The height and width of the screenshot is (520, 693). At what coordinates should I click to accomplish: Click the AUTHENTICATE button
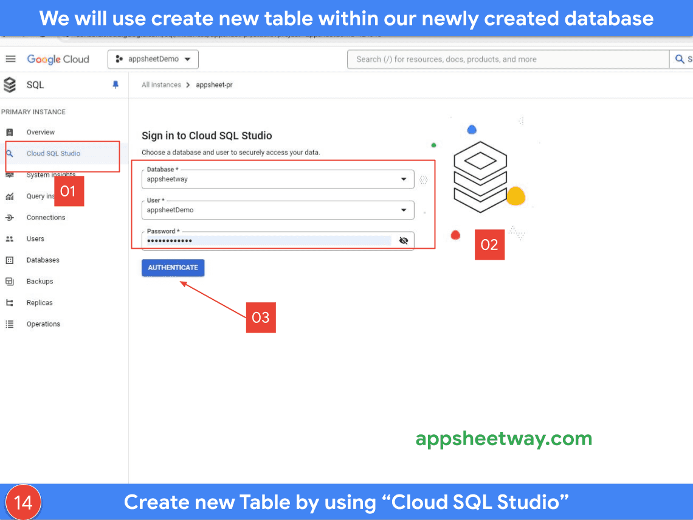(x=173, y=268)
